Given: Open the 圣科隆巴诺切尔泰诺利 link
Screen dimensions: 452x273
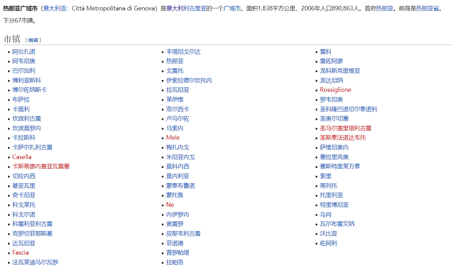Looking at the screenshot, I should click(349, 109).
